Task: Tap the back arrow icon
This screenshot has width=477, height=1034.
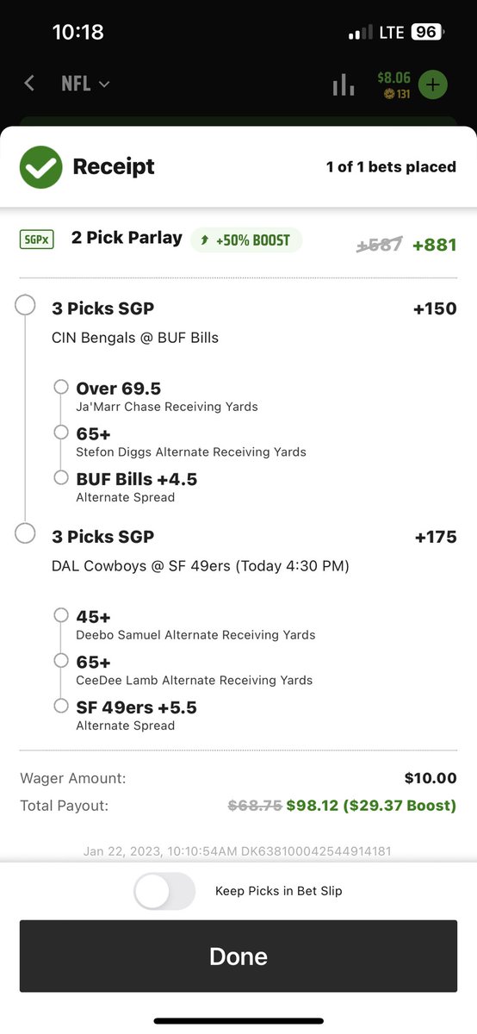Action: pos(29,84)
